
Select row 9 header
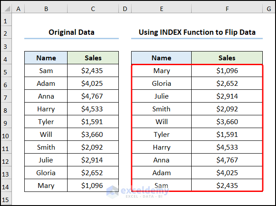point(5,122)
